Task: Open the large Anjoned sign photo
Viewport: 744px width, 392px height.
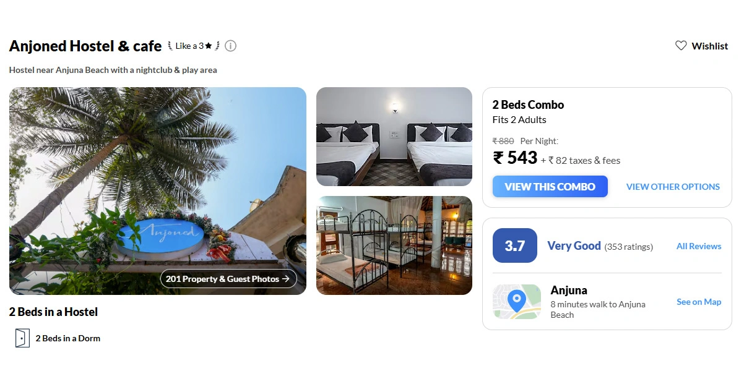Action: click(158, 191)
